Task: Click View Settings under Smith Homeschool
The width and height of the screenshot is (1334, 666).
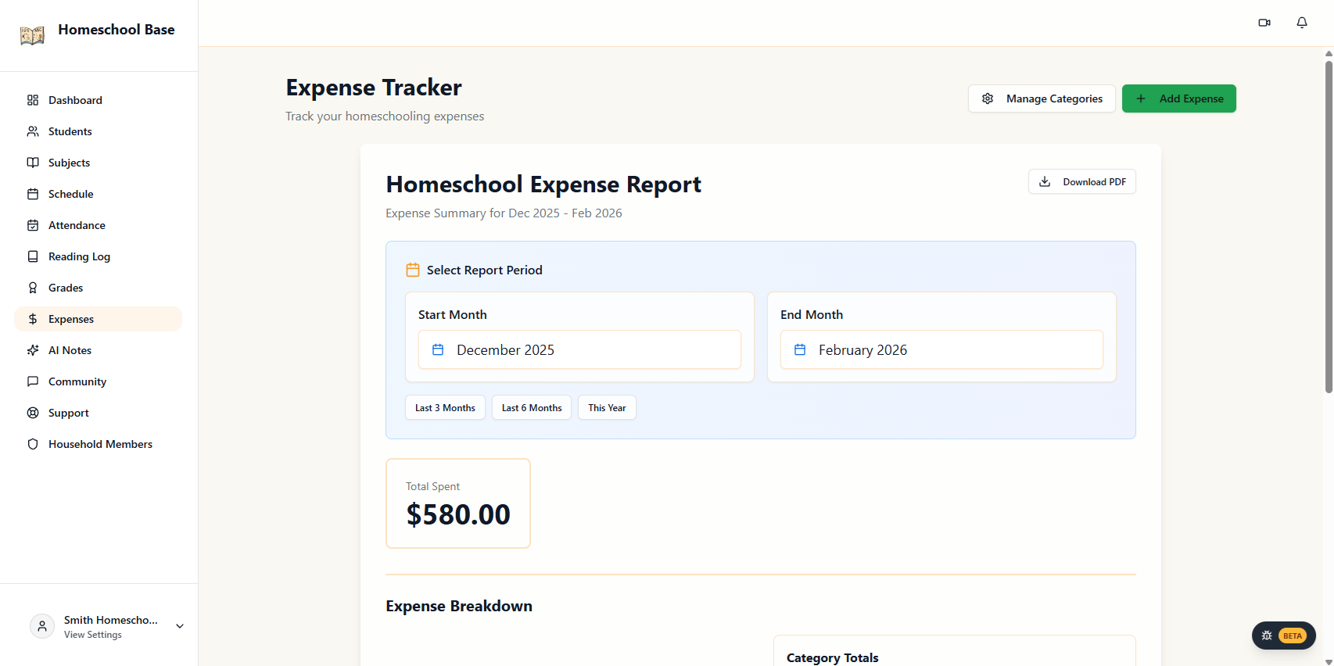Action: [x=93, y=635]
